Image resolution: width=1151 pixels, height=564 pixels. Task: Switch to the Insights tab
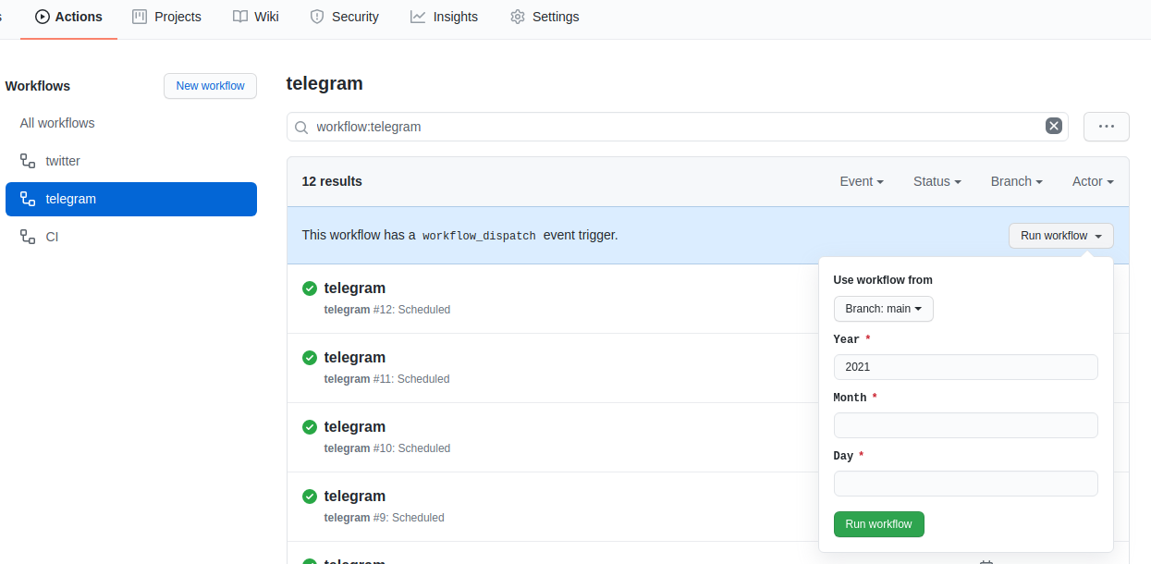(x=445, y=17)
